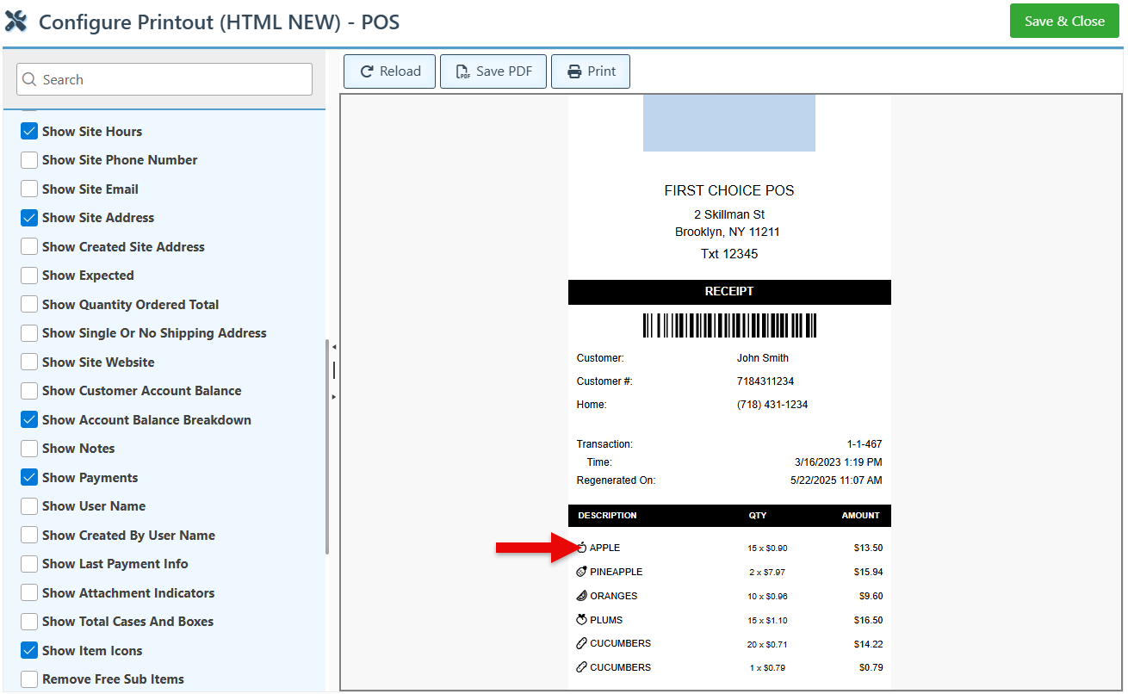The width and height of the screenshot is (1128, 694).
Task: Click the pineapple icon on the receipt
Action: tap(581, 572)
